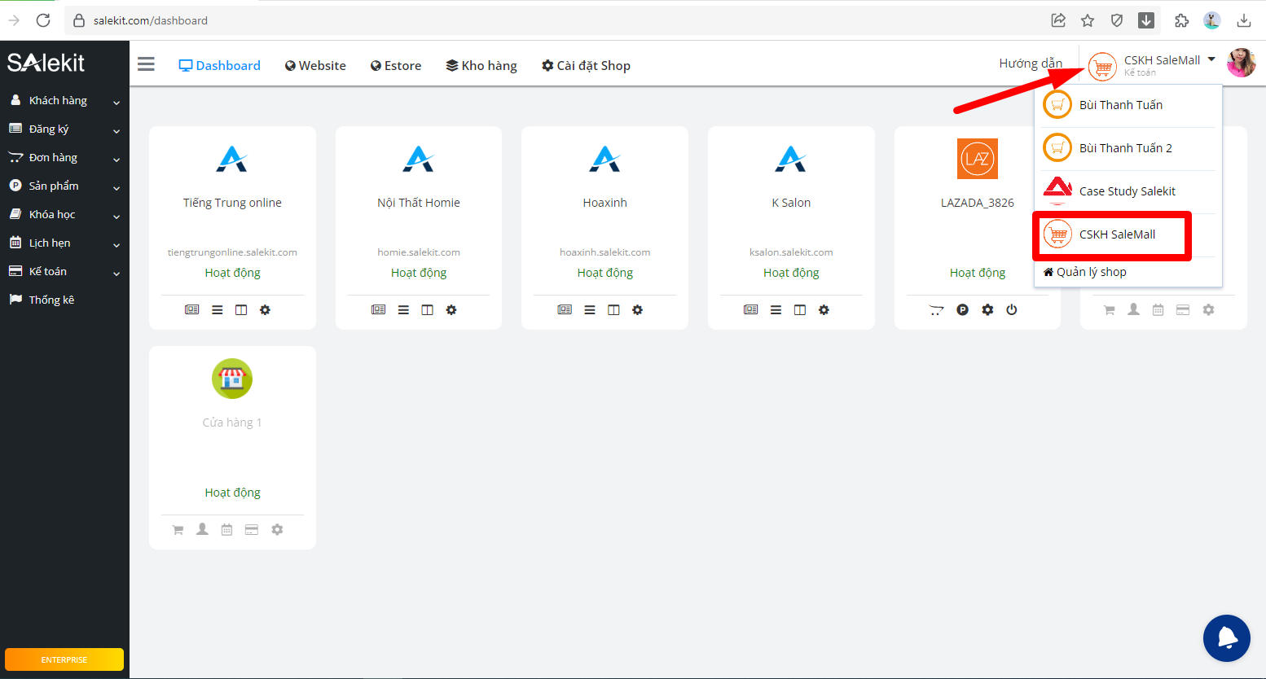Click the credit card icon on Cửa hàng 1 card

[252, 529]
